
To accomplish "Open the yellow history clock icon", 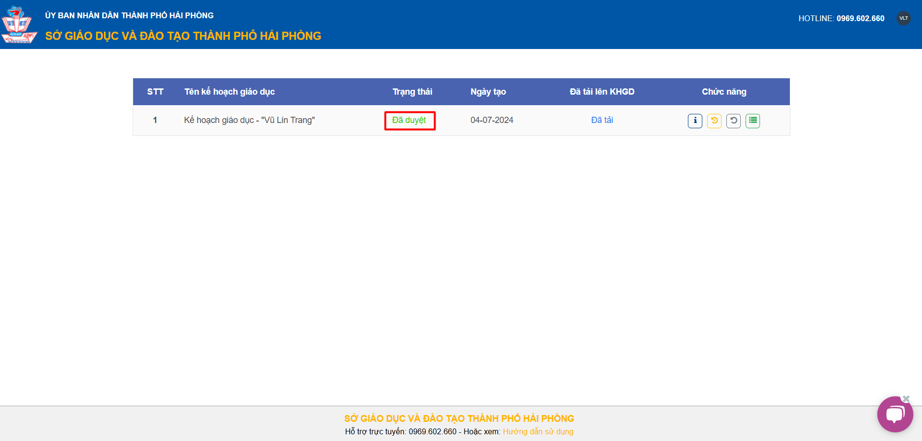I will pyautogui.click(x=714, y=121).
